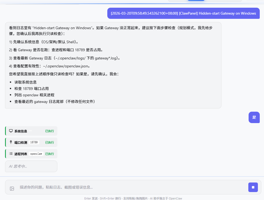Click the list icon on 进程列表 card

pos(11,154)
